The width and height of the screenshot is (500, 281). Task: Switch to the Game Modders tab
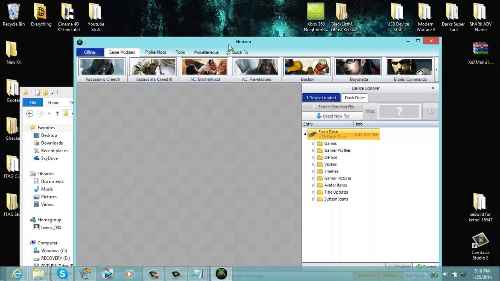122,52
